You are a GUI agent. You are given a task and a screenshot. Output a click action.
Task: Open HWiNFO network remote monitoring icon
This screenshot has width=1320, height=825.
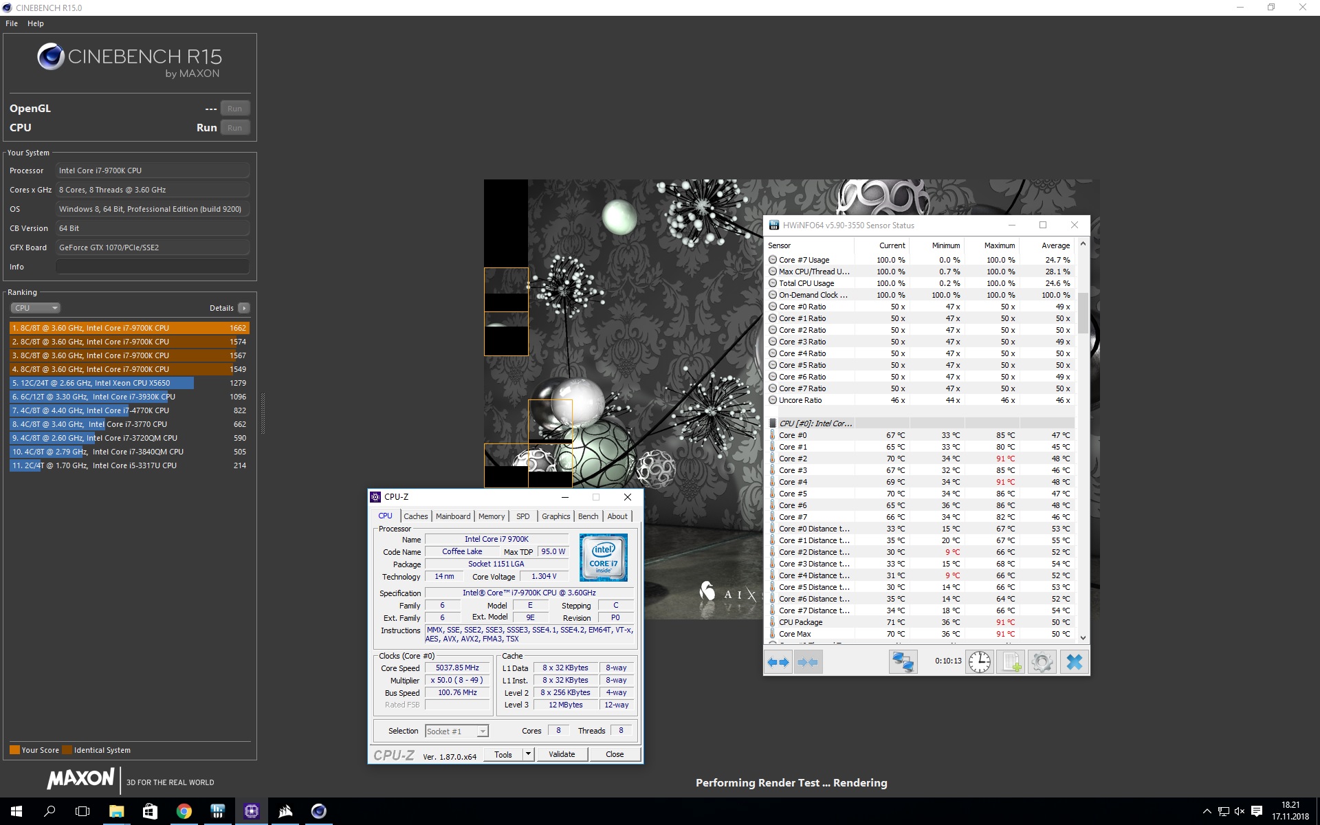[x=903, y=662]
